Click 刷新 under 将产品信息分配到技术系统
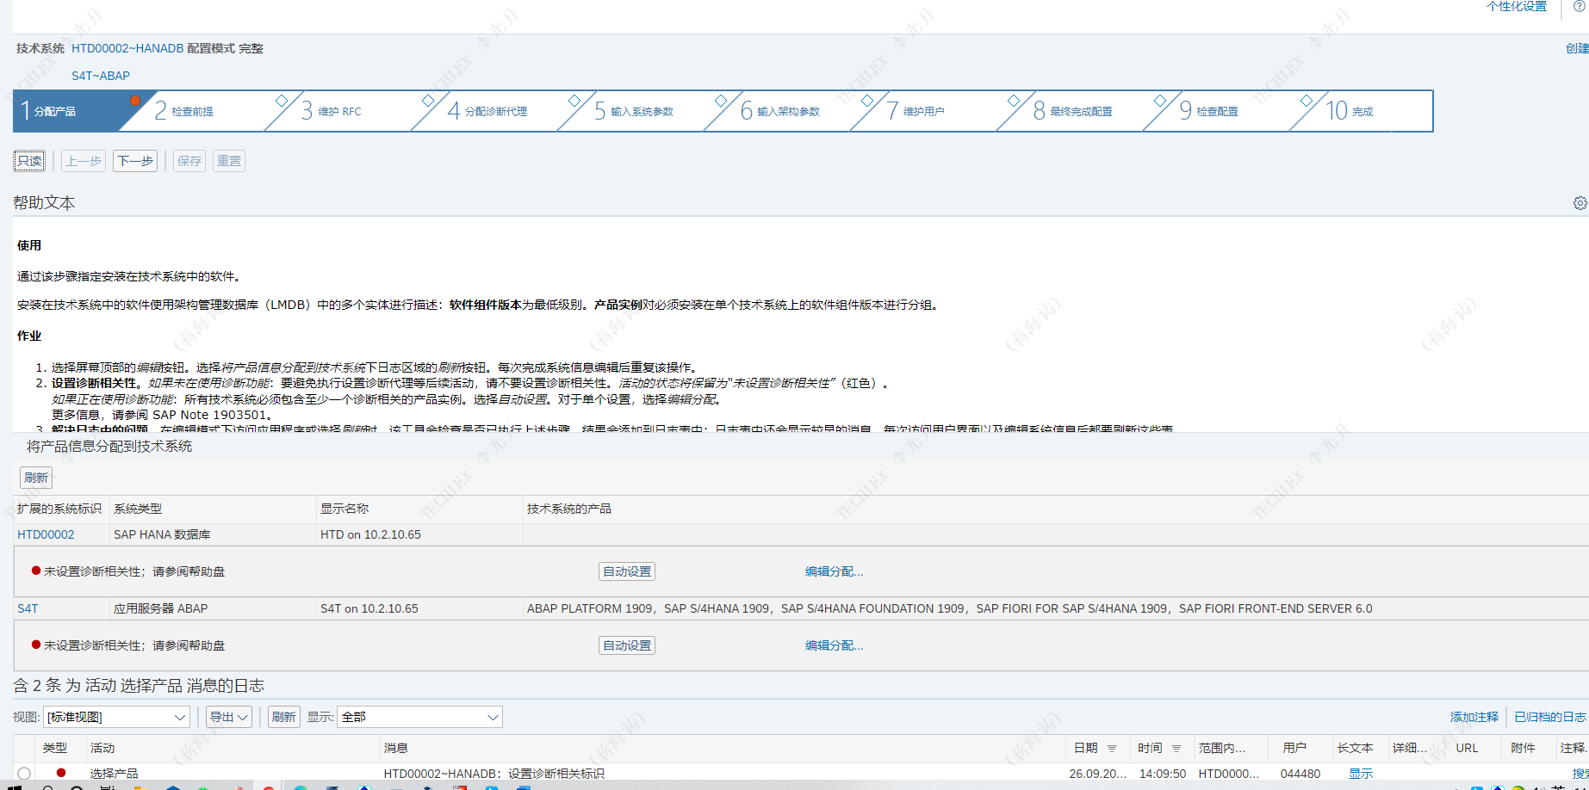Viewport: 1589px width, 790px height. tap(36, 478)
